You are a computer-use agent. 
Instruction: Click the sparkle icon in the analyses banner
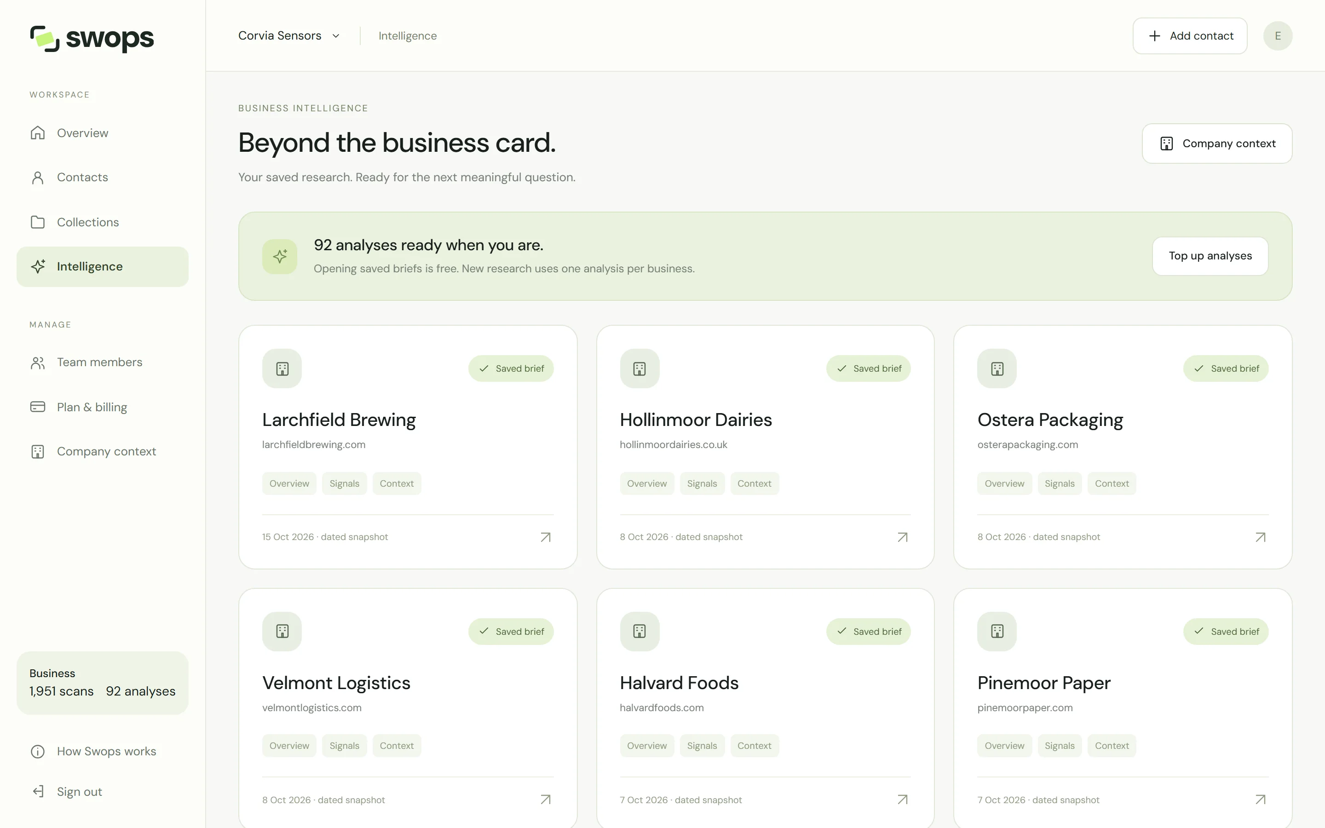coord(280,256)
